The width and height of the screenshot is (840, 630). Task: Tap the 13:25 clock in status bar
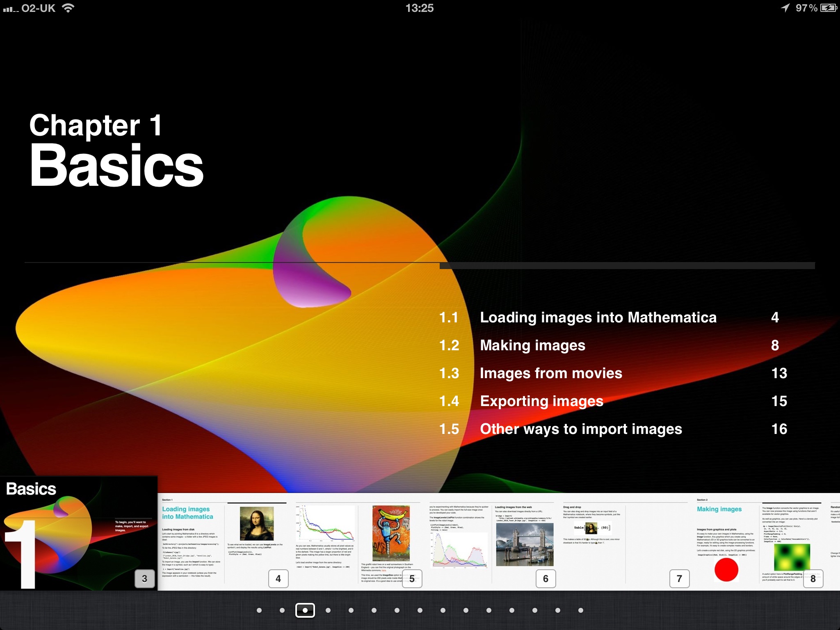coord(420,8)
